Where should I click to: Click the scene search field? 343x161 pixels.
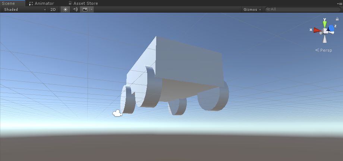click(303, 9)
